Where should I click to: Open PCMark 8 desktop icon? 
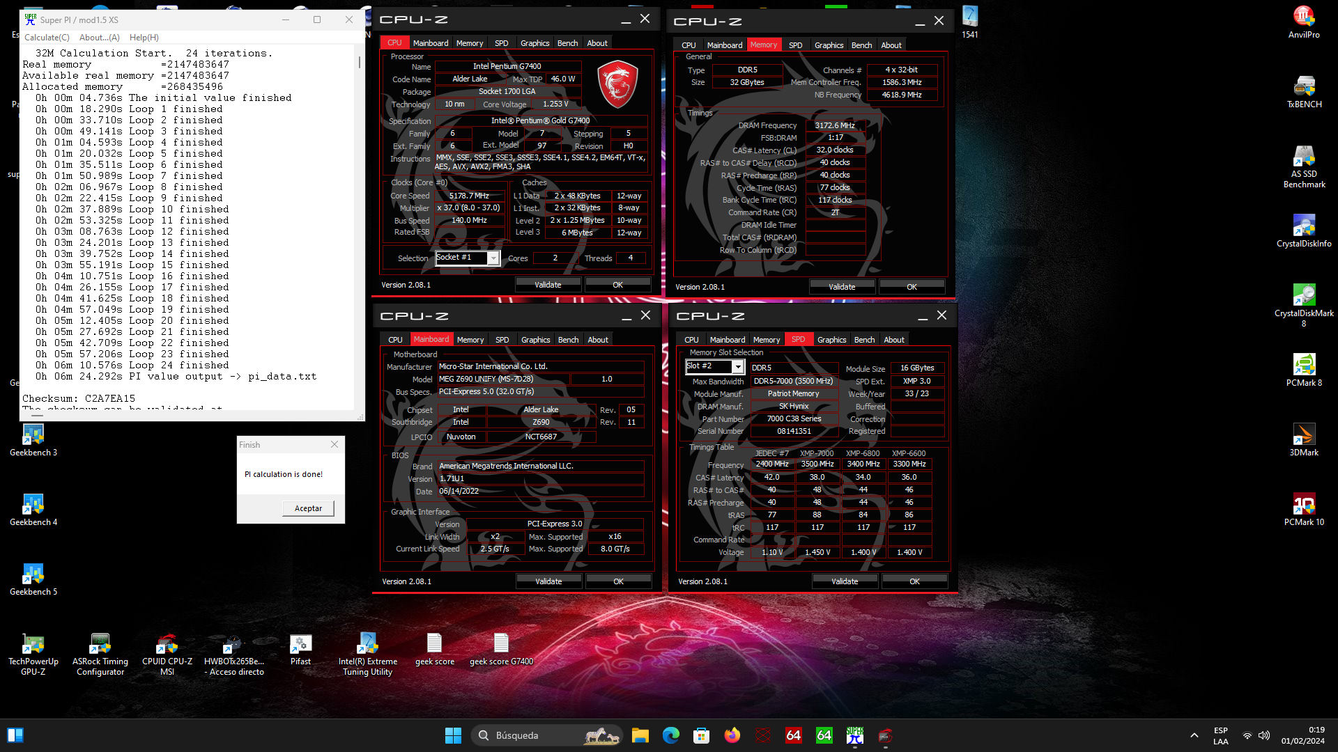click(1303, 370)
